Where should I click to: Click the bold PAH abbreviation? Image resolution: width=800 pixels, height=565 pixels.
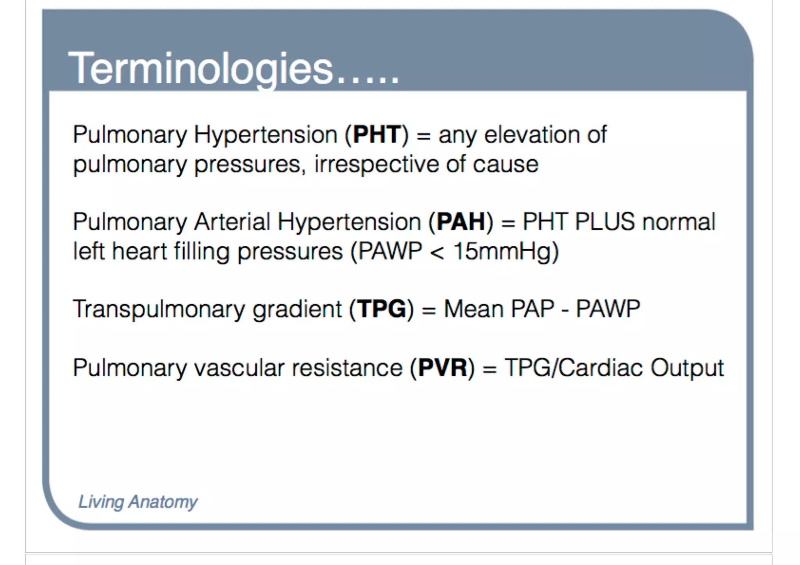click(461, 222)
